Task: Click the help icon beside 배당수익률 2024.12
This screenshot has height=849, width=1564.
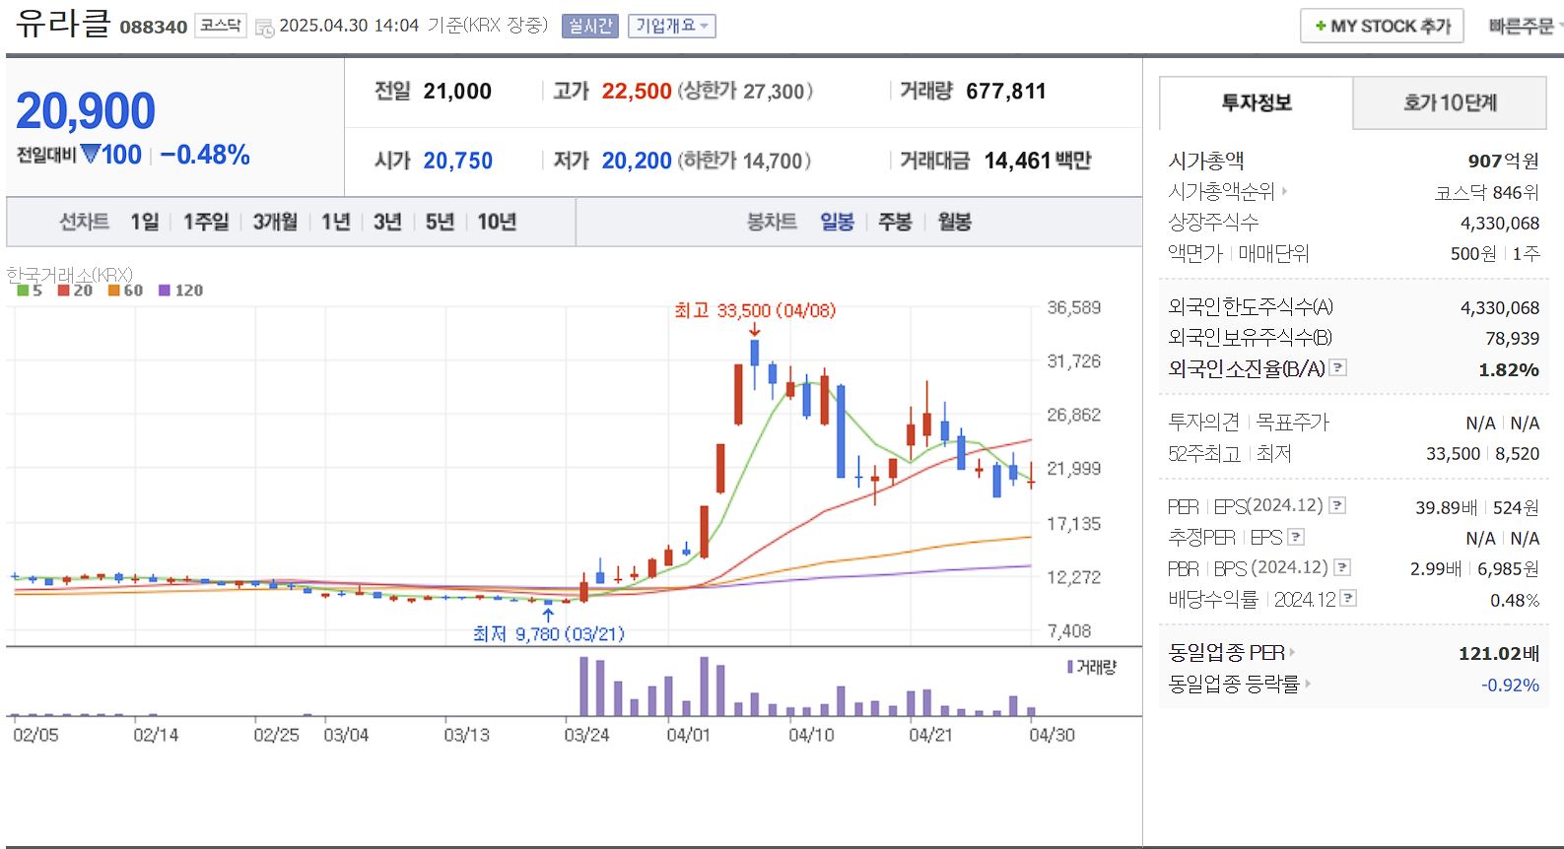Action: (1348, 598)
